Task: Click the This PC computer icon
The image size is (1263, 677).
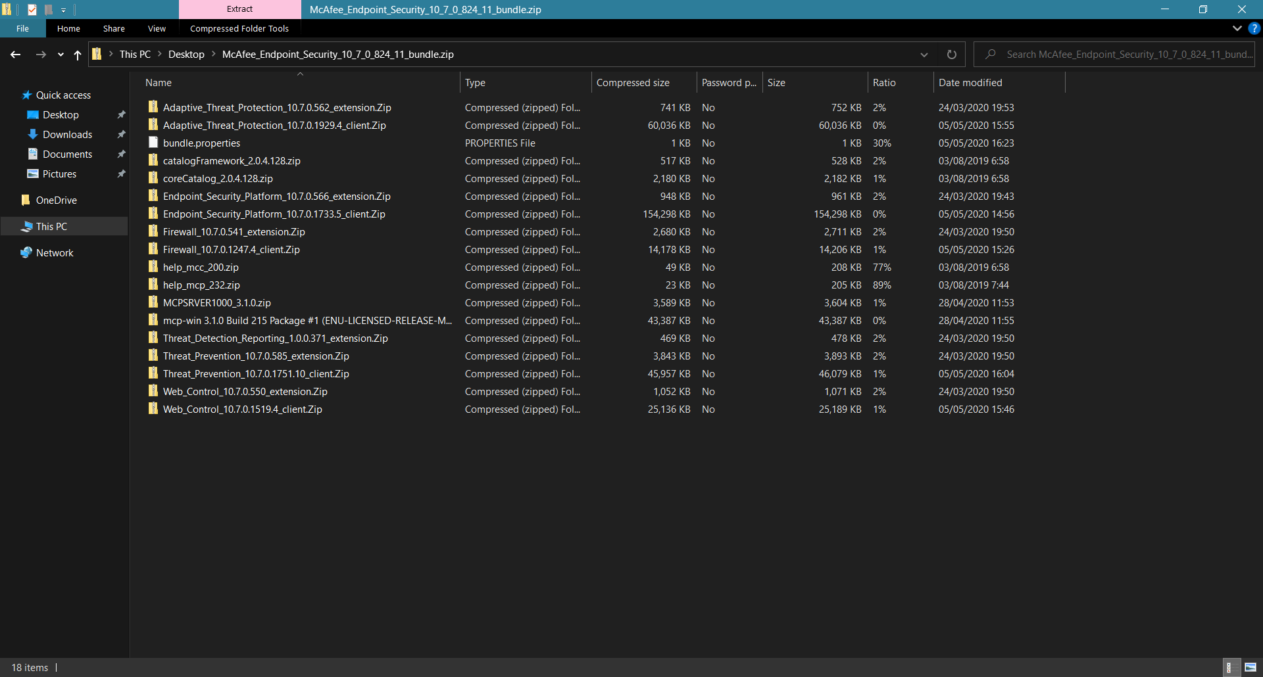Action: tap(26, 226)
